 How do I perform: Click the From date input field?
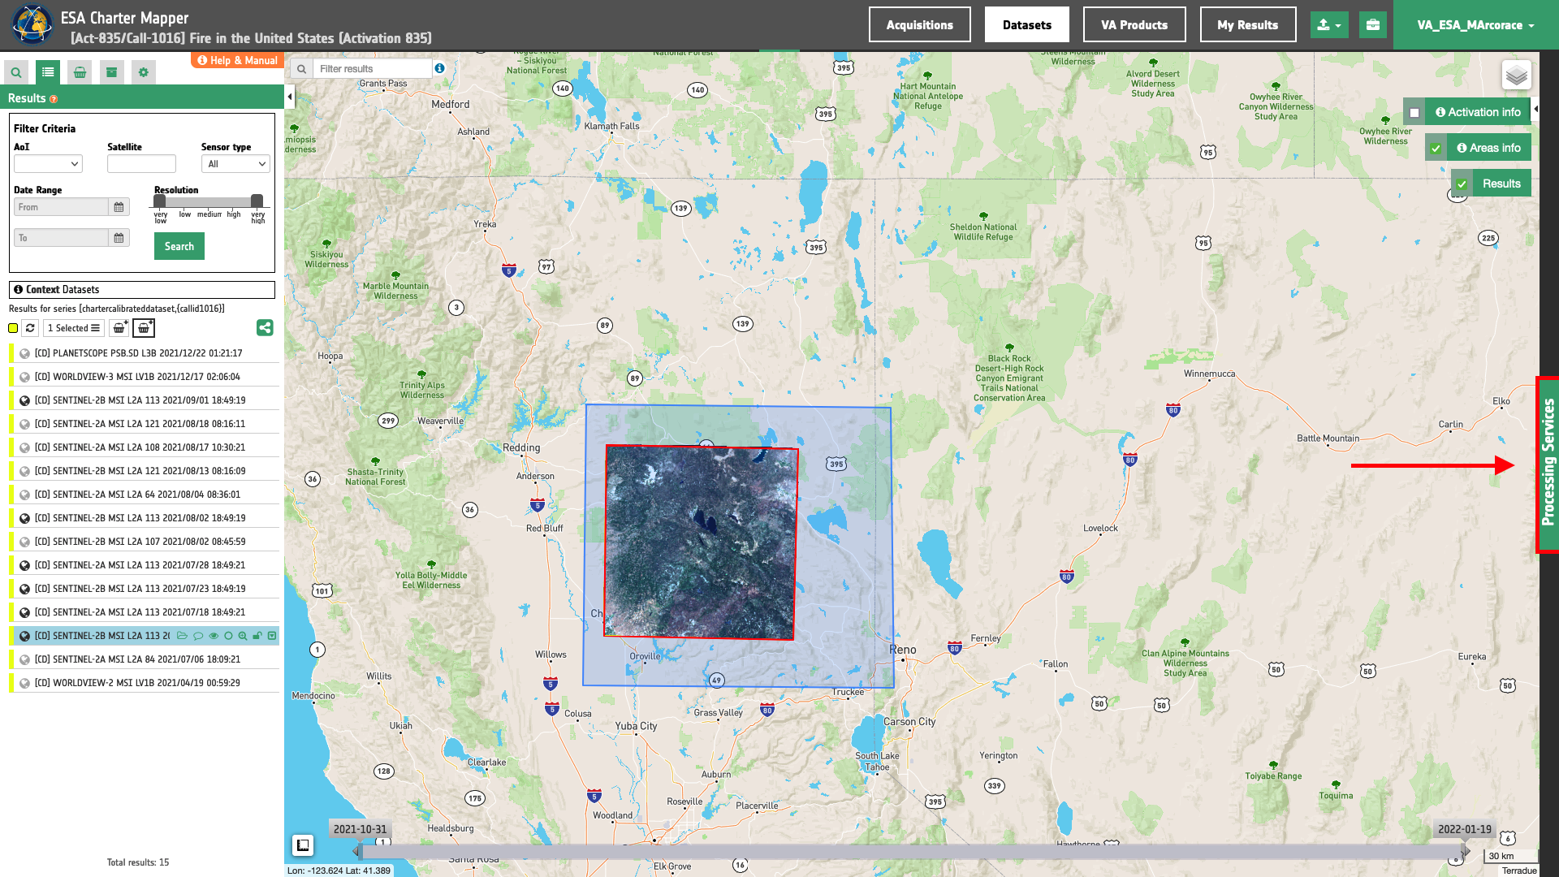[x=61, y=207]
